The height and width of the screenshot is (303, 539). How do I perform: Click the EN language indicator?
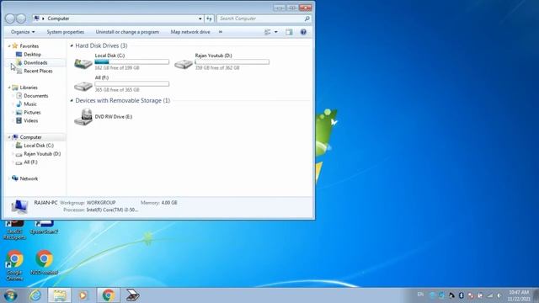point(420,295)
